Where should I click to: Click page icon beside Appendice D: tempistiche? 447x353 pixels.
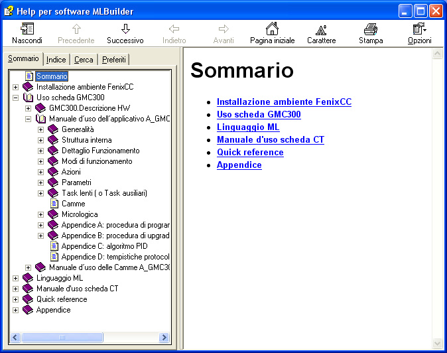tap(54, 257)
